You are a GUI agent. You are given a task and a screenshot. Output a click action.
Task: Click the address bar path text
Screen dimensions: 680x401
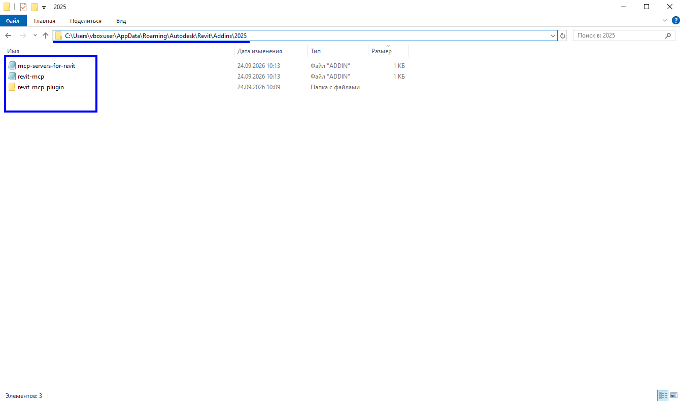(x=156, y=35)
